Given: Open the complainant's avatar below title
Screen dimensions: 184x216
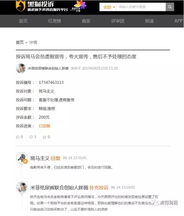Looking at the screenshot, I should pos(21,68).
